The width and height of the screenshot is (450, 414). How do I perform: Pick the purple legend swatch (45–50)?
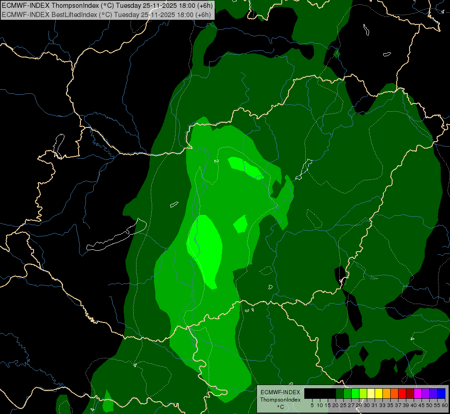[426, 393]
